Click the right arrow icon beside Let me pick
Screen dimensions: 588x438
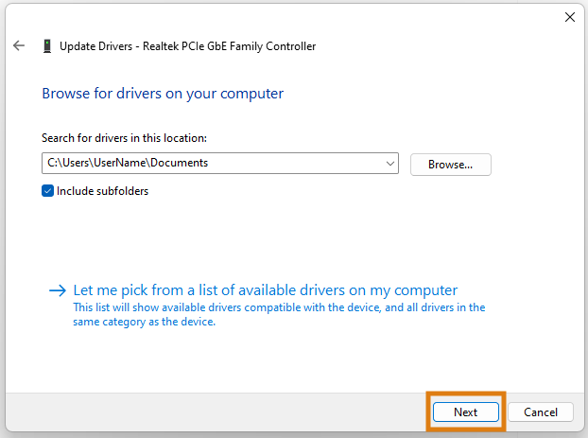(58, 290)
